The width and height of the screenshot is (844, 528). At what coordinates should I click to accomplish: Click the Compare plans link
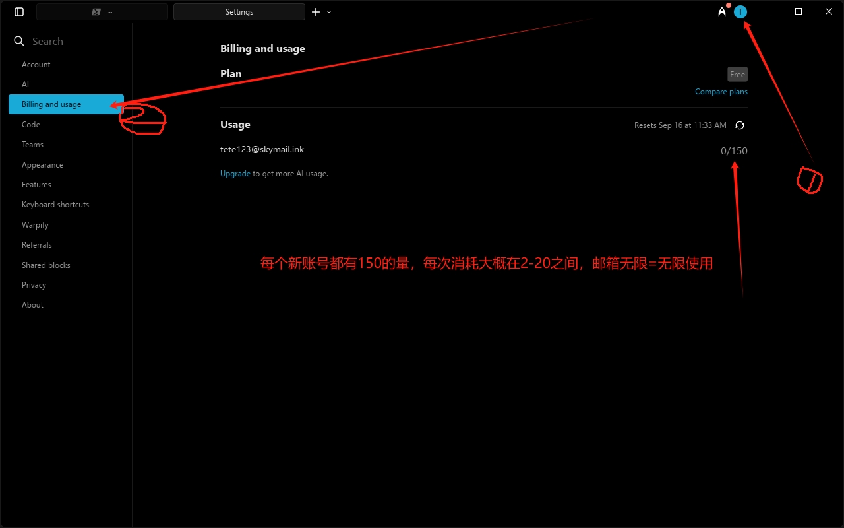pos(721,92)
